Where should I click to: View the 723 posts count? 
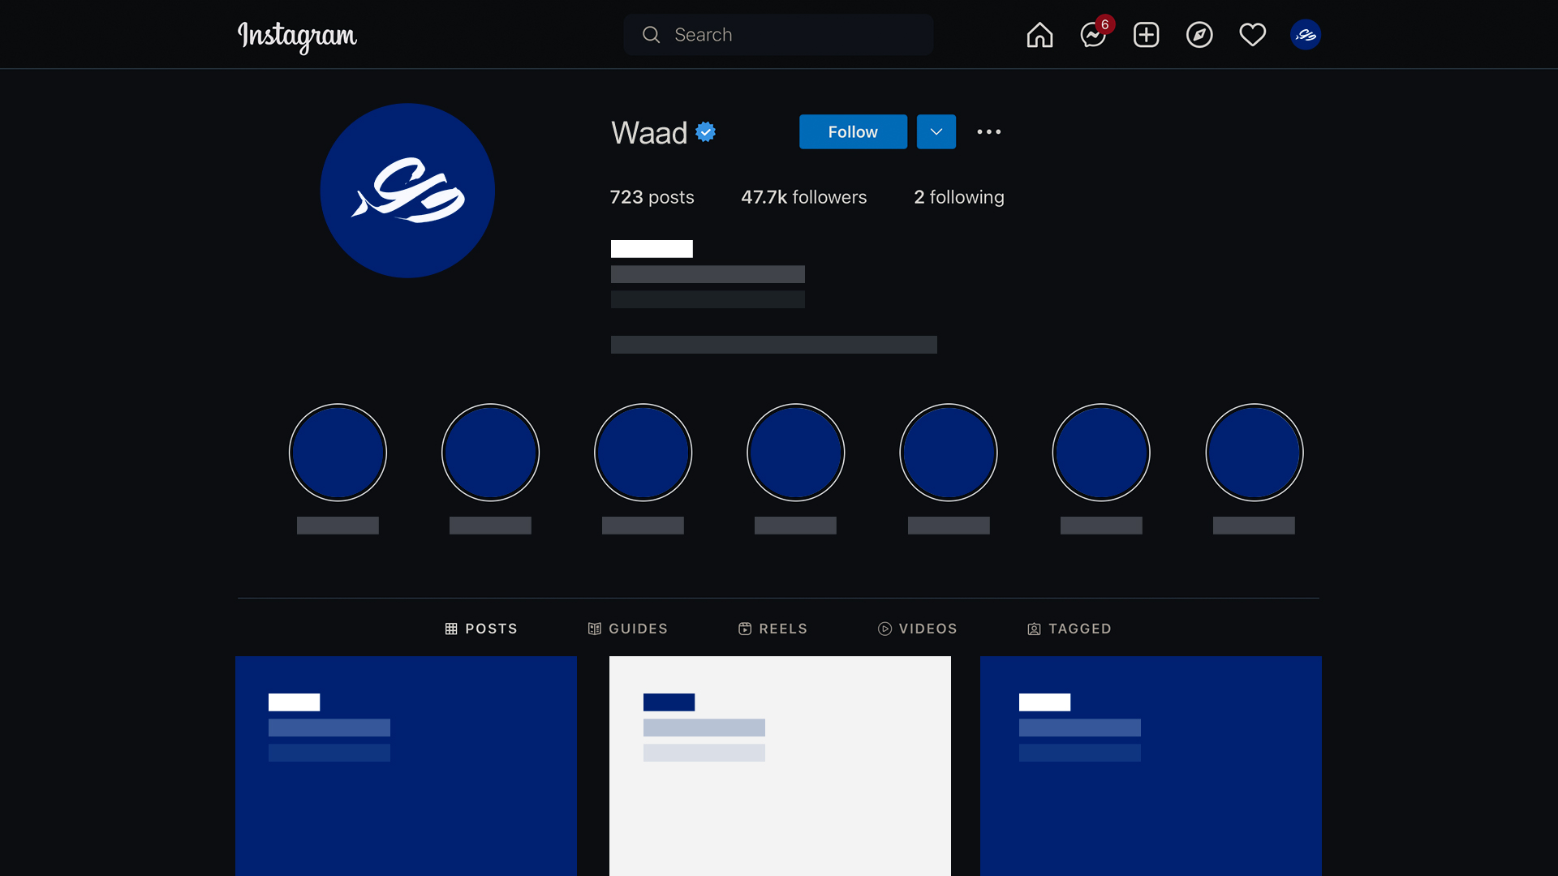652,197
